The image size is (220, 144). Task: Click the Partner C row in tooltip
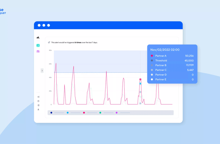point(172,70)
